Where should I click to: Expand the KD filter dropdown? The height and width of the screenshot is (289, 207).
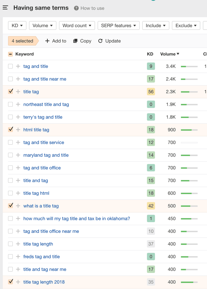tap(17, 25)
